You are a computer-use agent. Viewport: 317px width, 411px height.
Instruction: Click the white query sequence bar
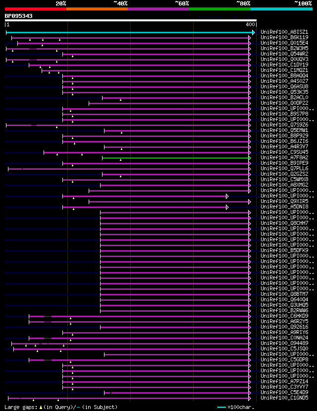click(130, 20)
